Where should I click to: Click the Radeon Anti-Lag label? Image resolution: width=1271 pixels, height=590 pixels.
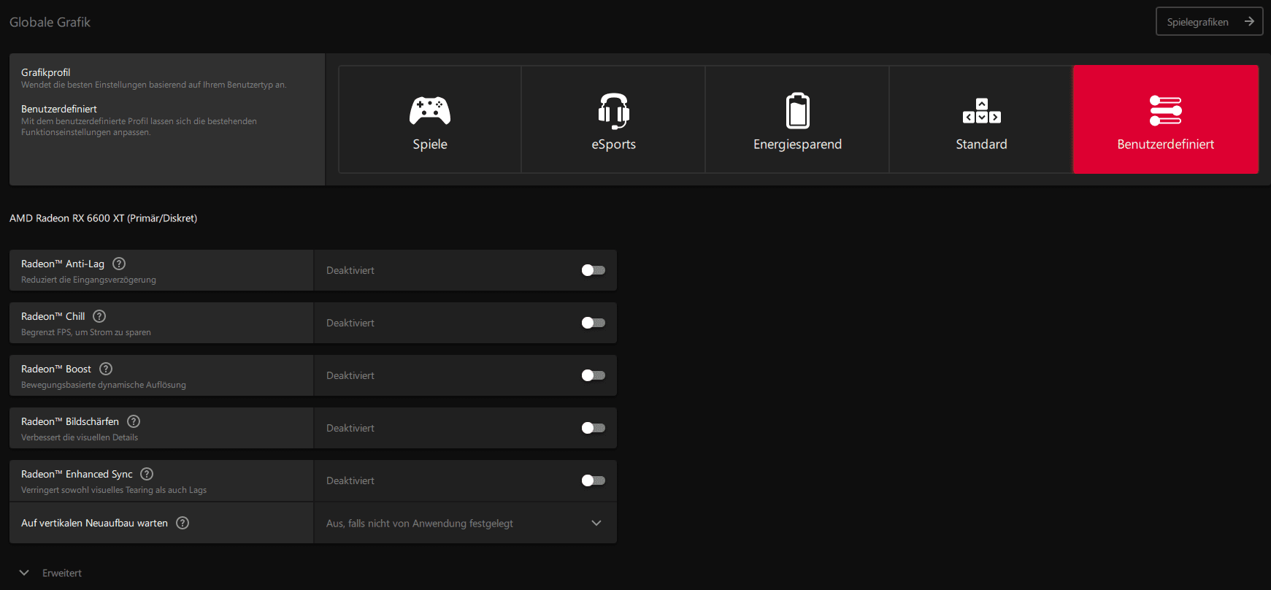coord(63,264)
